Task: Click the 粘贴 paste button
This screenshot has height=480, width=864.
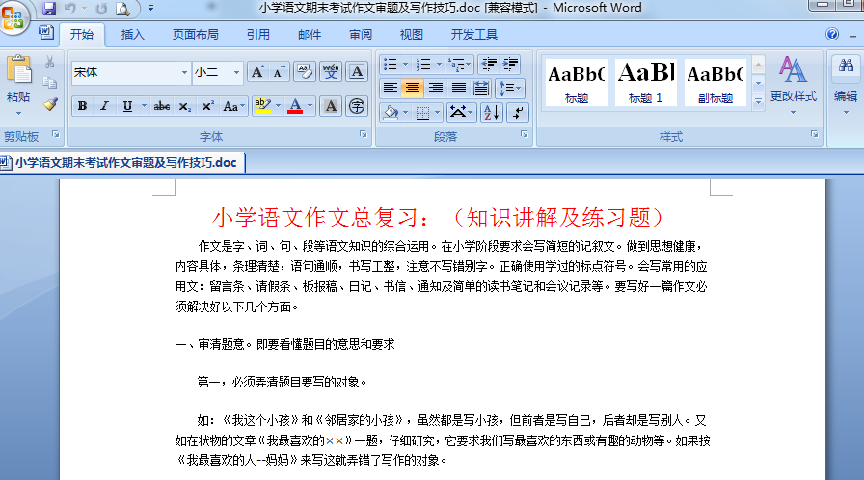Action: coord(18,79)
